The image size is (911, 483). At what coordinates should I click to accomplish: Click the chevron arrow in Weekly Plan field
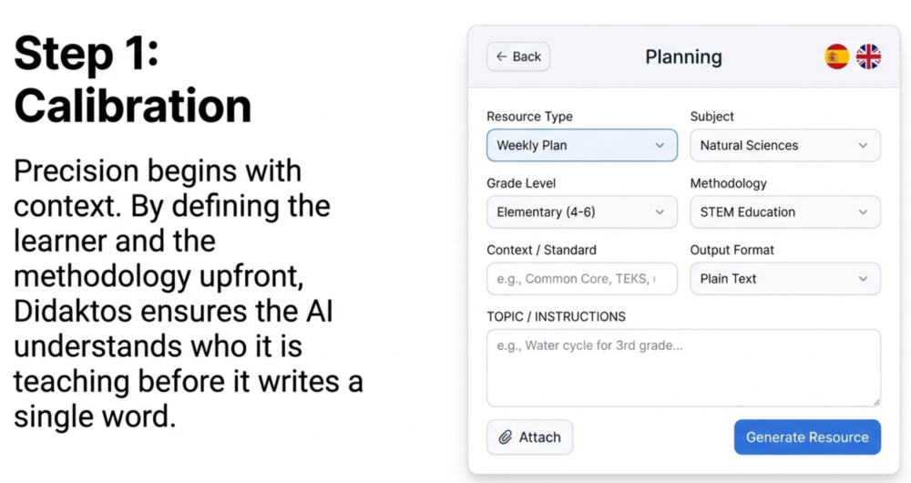point(660,146)
